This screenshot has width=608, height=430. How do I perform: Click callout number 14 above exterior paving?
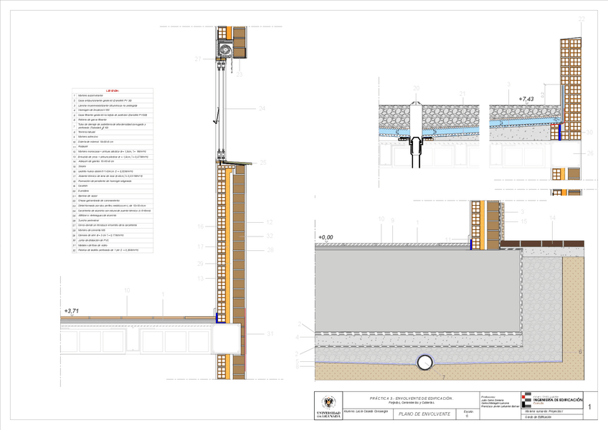point(552,218)
